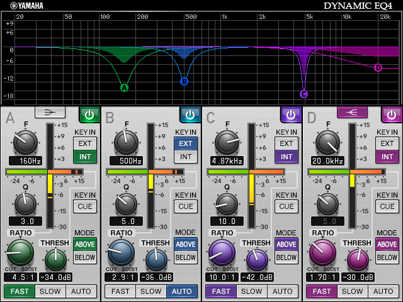Set band A mode to BELOW
Image resolution: width=403 pixels, height=302 pixels.
(85, 257)
